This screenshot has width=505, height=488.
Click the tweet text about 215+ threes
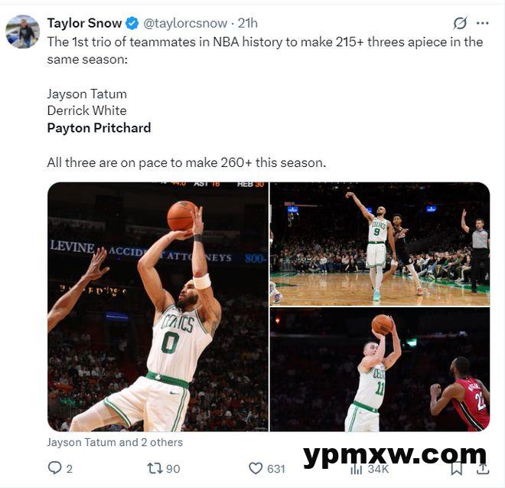tap(265, 51)
